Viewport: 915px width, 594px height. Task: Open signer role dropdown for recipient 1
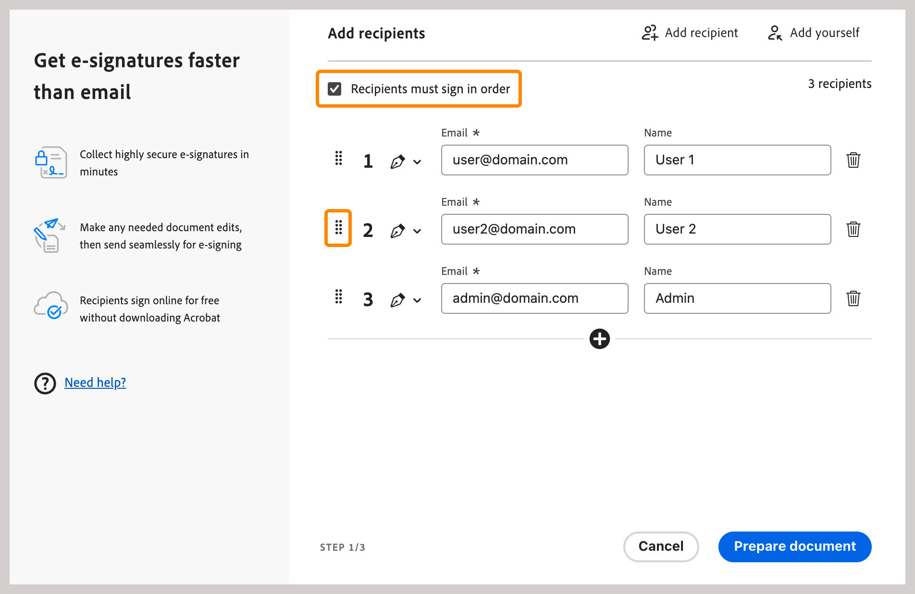coord(406,161)
